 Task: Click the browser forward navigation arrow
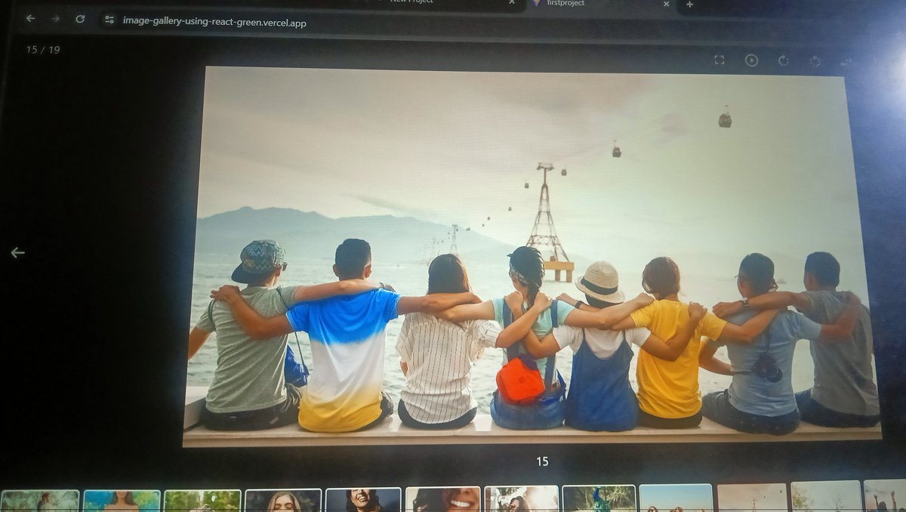coord(53,18)
